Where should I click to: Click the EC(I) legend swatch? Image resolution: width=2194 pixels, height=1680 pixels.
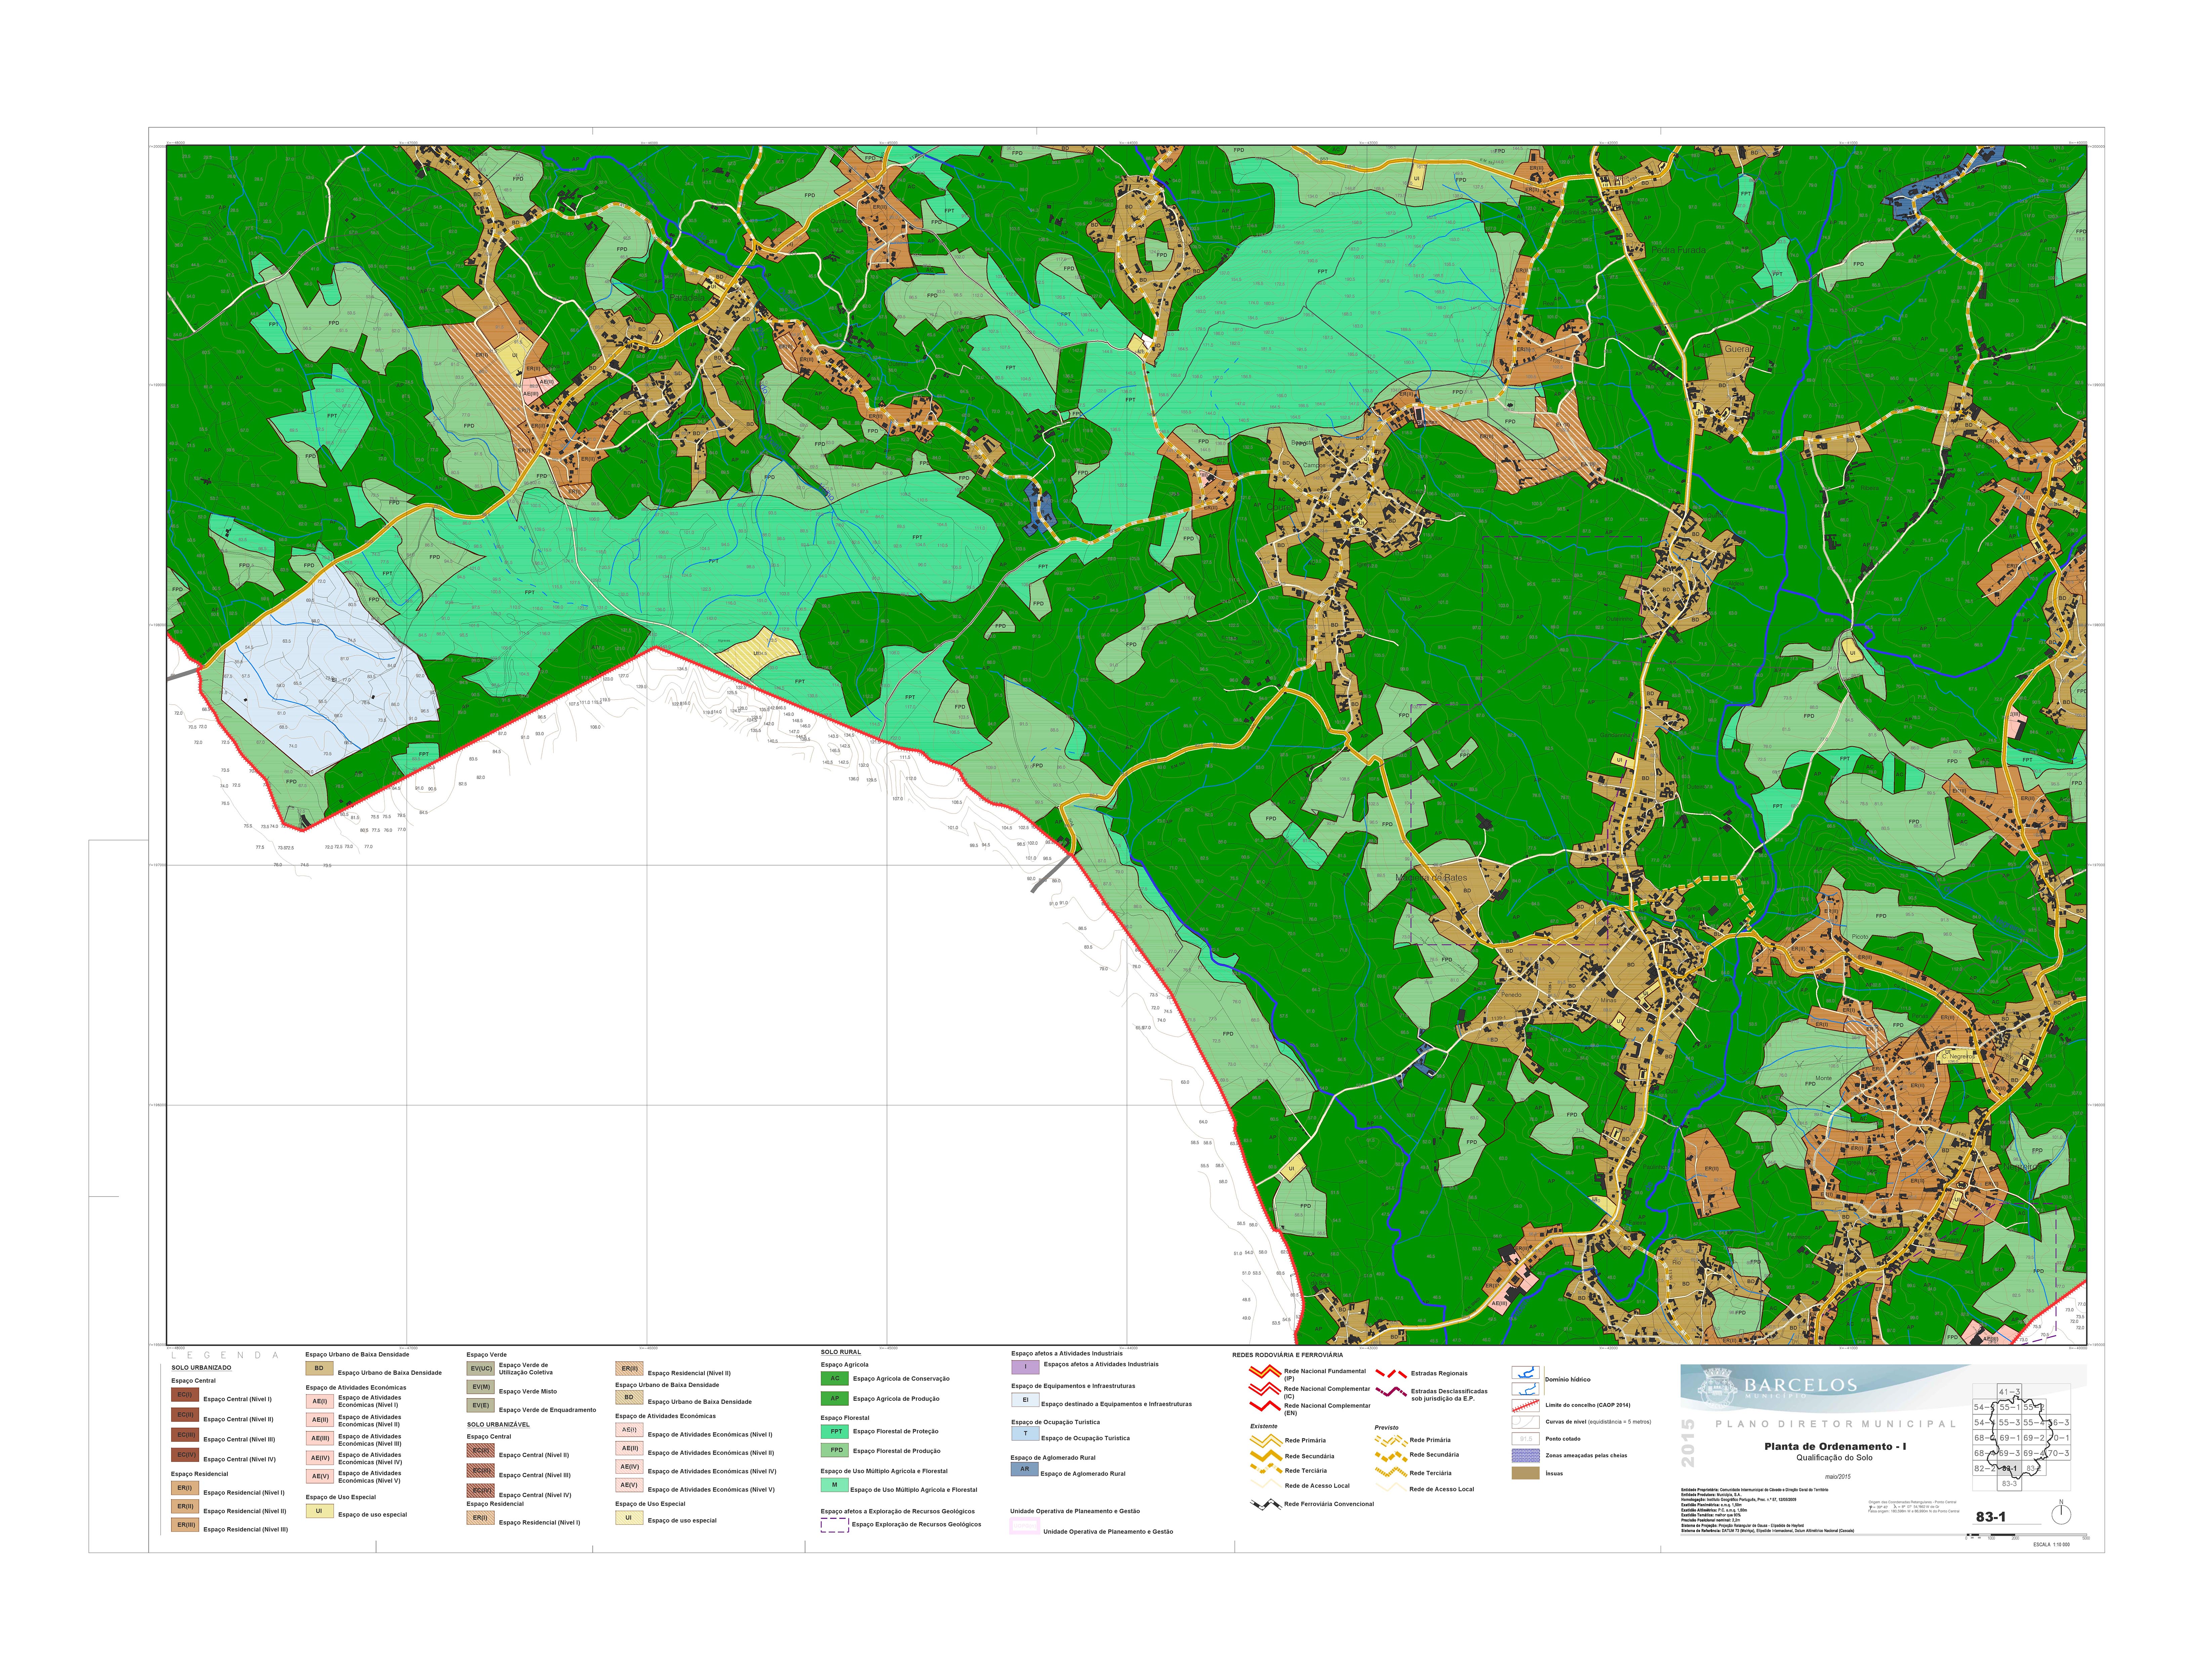tap(185, 1395)
